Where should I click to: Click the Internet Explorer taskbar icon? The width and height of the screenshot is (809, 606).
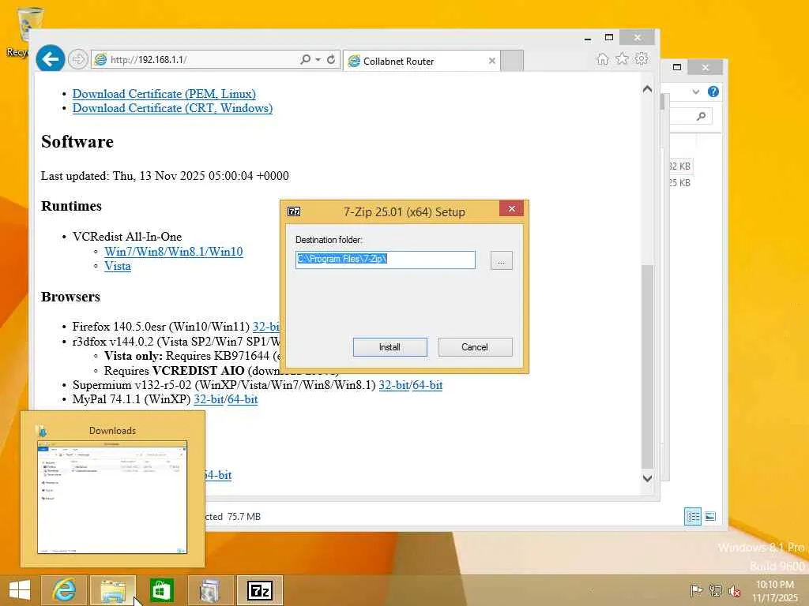click(x=64, y=590)
